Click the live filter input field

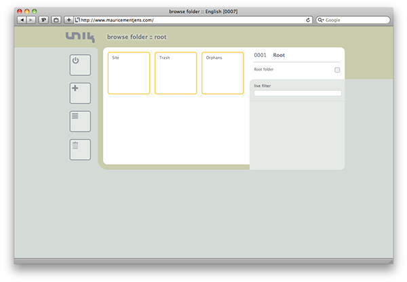298,93
